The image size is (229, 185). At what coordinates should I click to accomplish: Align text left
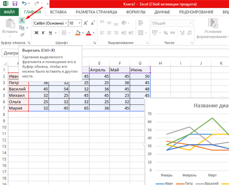pos(102,33)
